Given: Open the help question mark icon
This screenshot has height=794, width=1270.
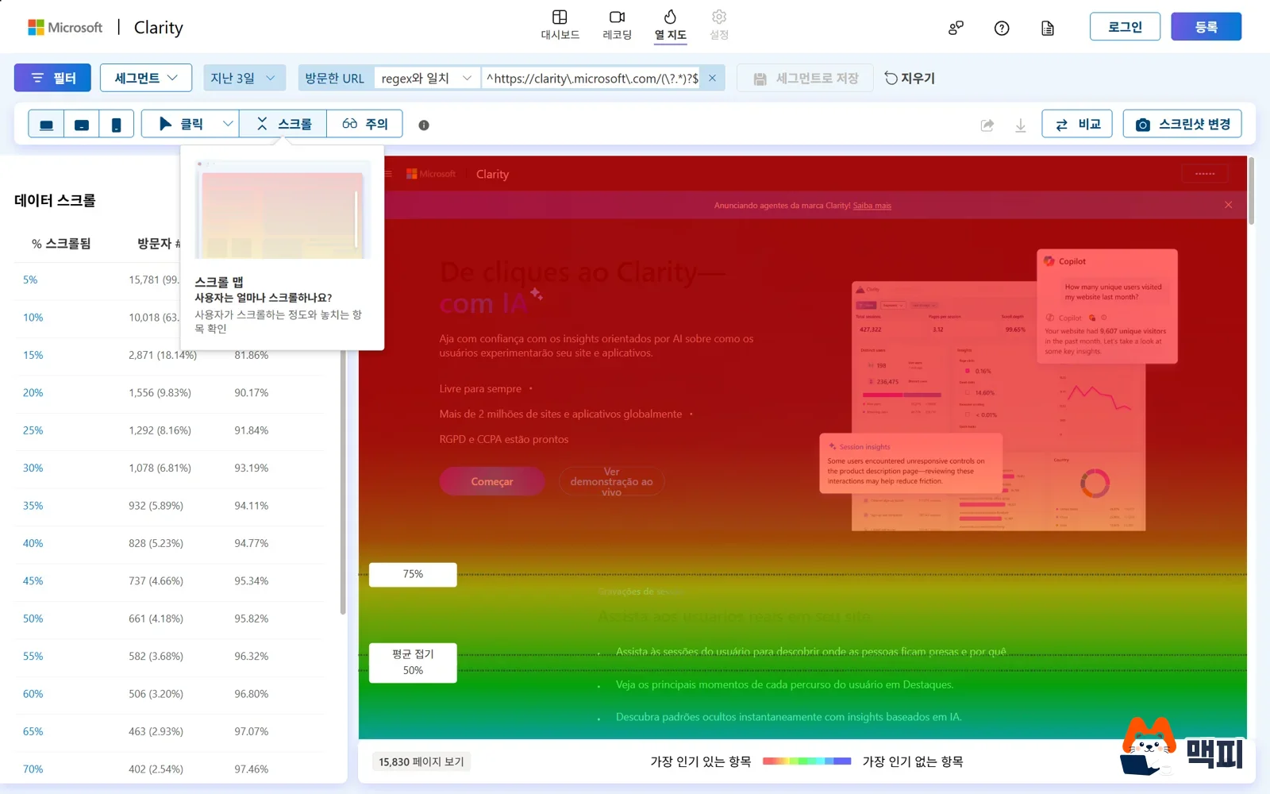Looking at the screenshot, I should (1002, 28).
